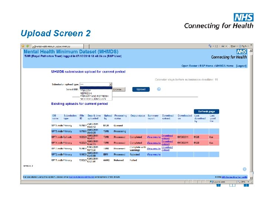
Task: Click the scrollbar down arrow
Action: point(251,178)
